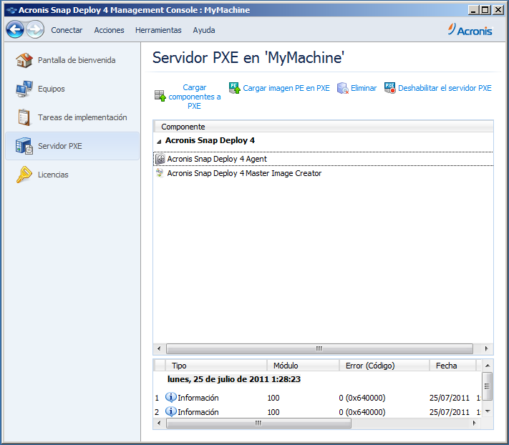Screen dimensions: 509x445
Task: Select log entry 2 Información
Action: click(x=318, y=412)
